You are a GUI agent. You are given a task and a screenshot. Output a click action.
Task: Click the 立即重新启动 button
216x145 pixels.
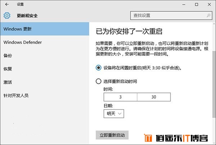coord(112,135)
